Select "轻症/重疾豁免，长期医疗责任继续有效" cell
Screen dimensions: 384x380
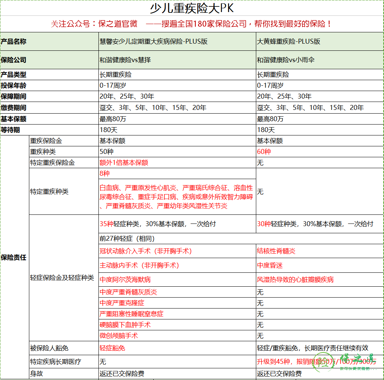(320, 348)
